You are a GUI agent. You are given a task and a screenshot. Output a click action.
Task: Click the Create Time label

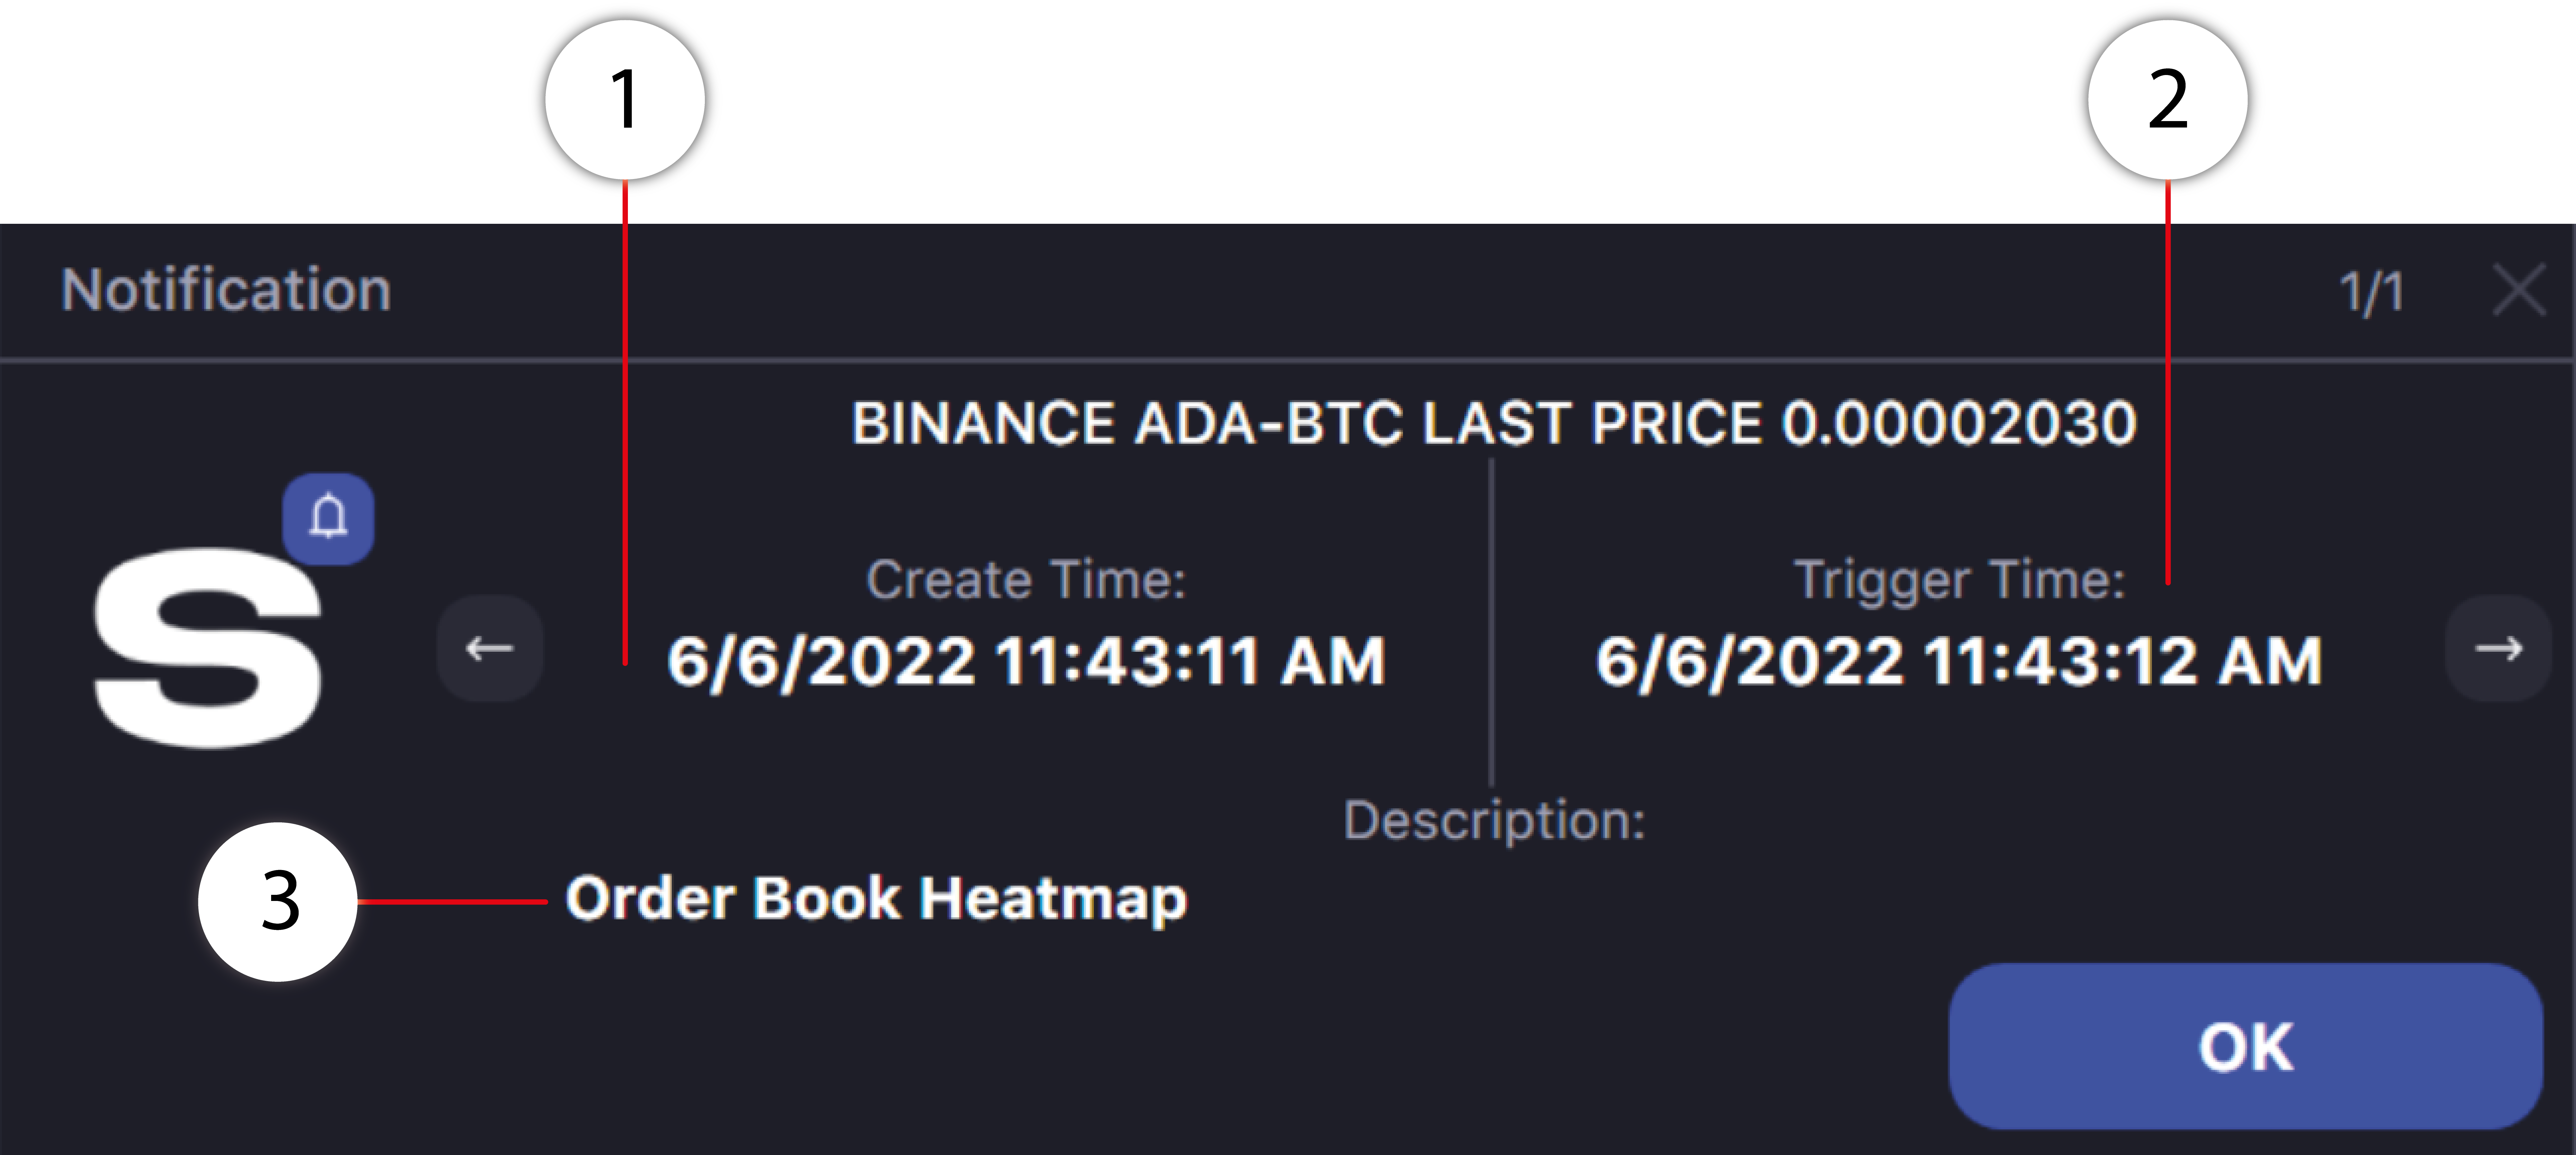pyautogui.click(x=1026, y=580)
